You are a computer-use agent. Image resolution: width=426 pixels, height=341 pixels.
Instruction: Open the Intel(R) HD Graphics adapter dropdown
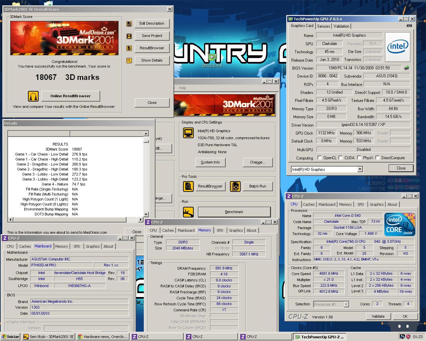click(x=360, y=170)
